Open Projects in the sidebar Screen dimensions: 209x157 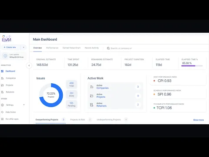click(10, 85)
